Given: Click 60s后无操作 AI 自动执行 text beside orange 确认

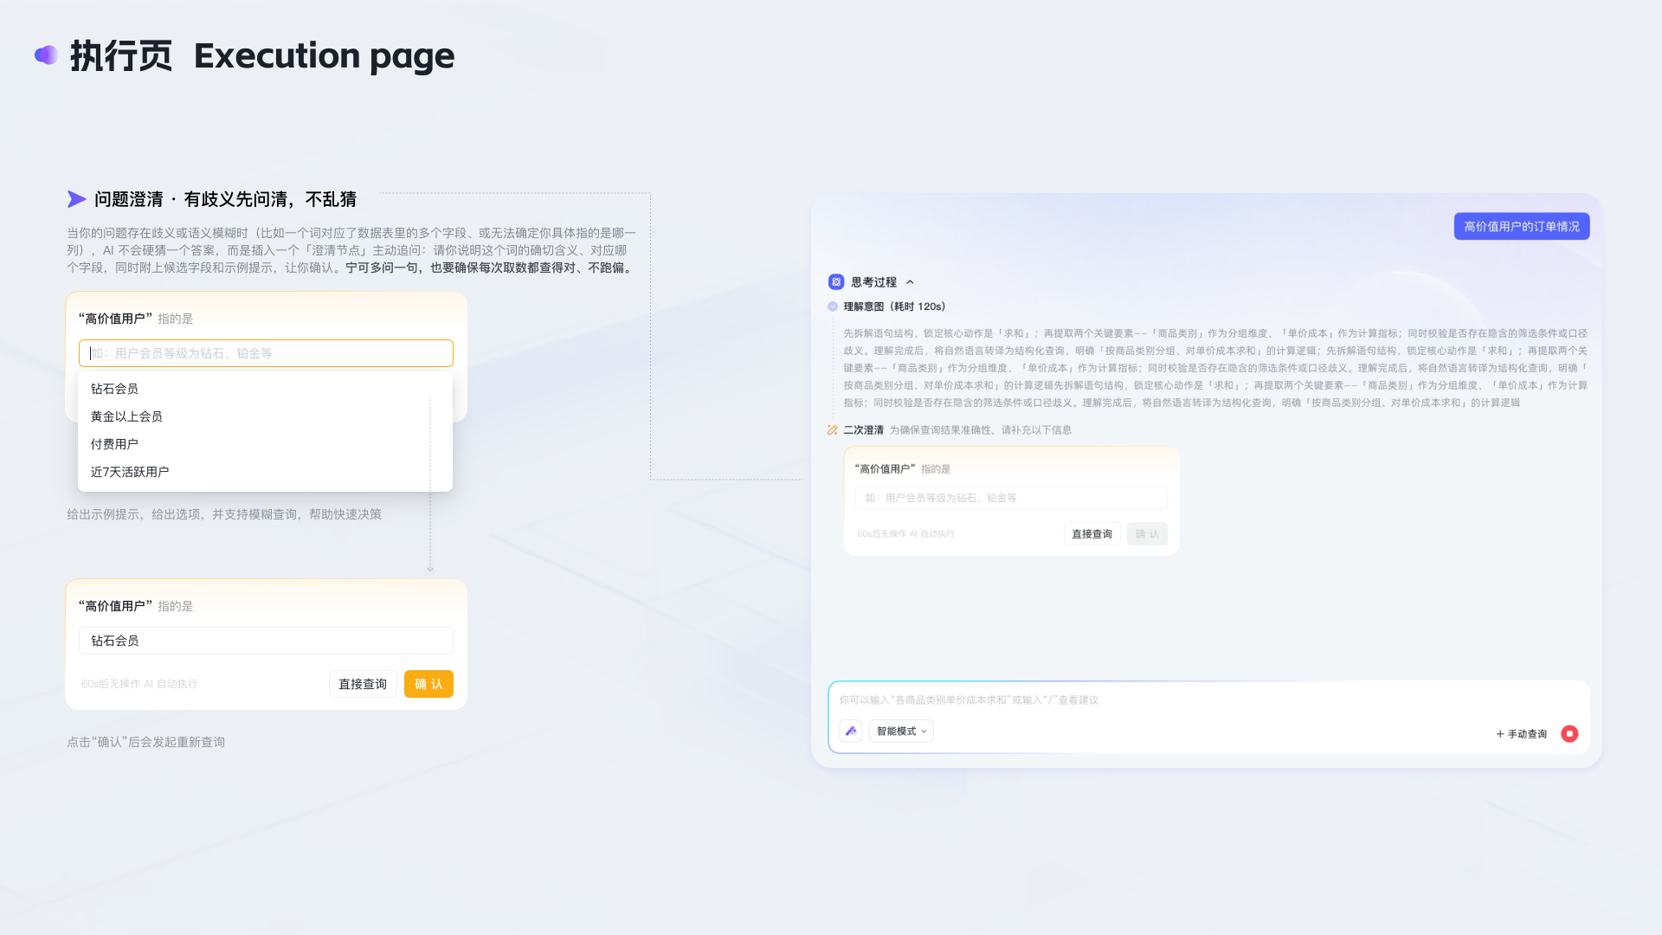Looking at the screenshot, I should pos(139,684).
